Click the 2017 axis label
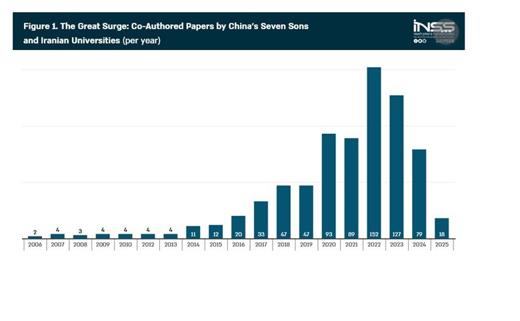Viewport: 520px width, 321px height. click(261, 244)
